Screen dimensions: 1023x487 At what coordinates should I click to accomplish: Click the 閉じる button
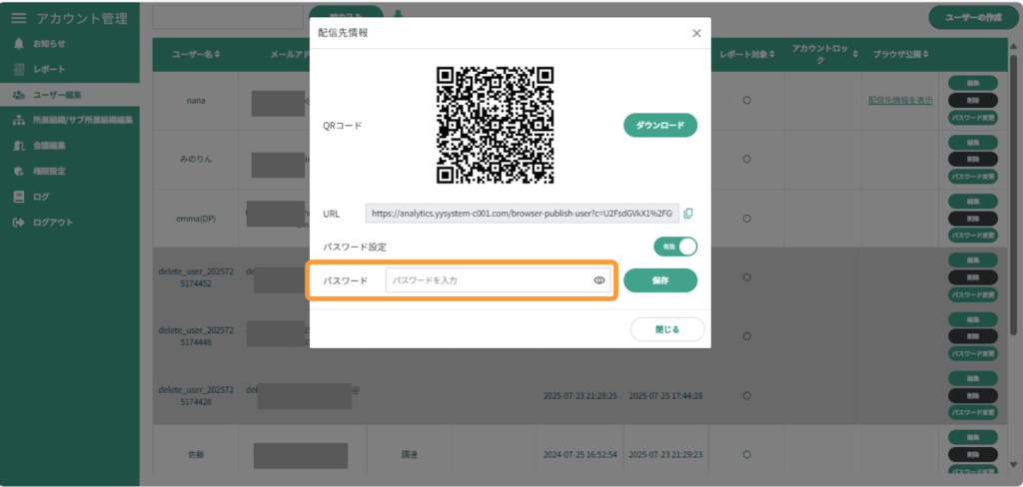(667, 329)
